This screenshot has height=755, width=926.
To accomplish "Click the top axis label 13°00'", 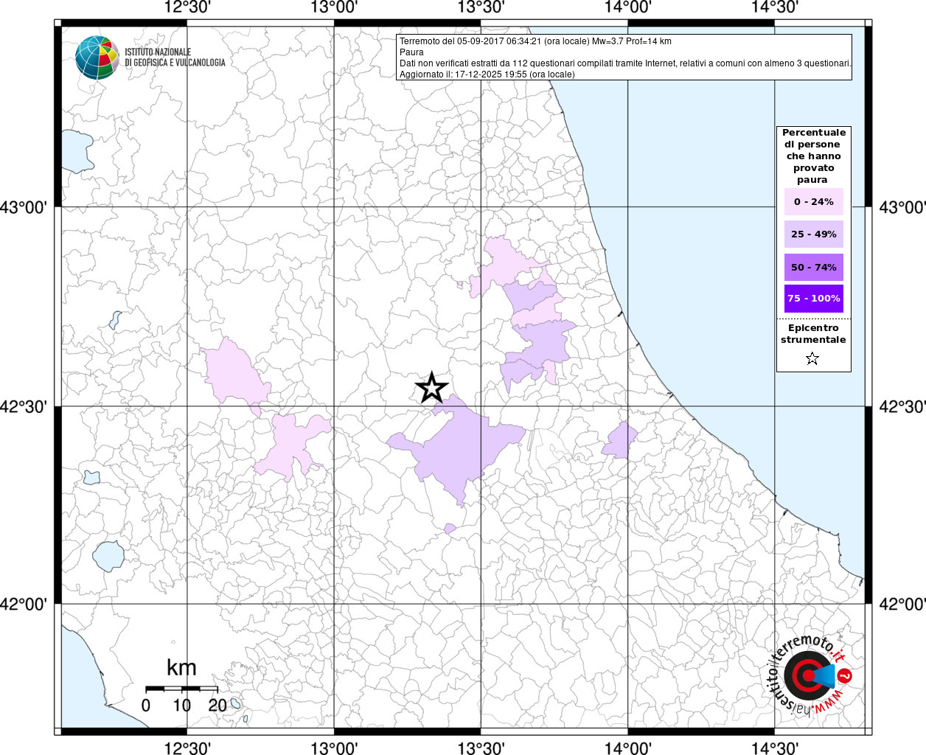I will tap(334, 8).
